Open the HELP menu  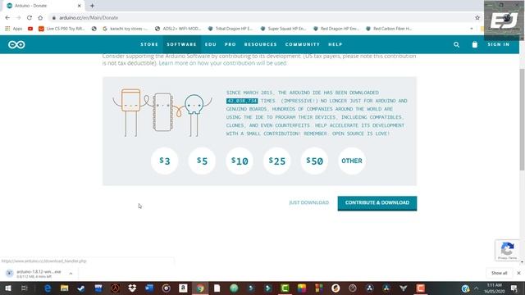coord(336,44)
